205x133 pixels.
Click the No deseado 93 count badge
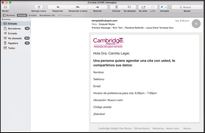coord(27,38)
